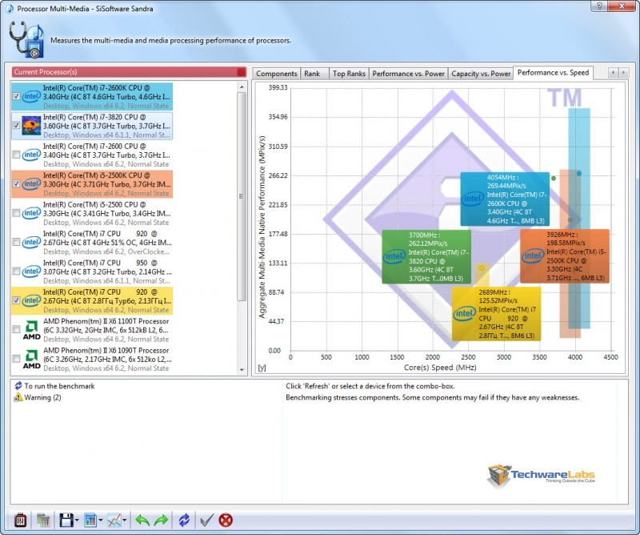
Task: Open the line graph icon's dropdown arrow
Action: point(125,521)
